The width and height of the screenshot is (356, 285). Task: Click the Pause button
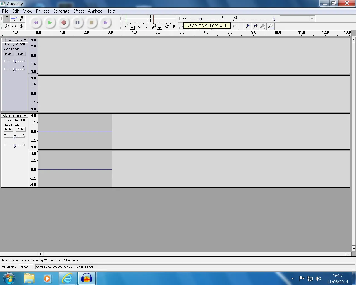(78, 23)
